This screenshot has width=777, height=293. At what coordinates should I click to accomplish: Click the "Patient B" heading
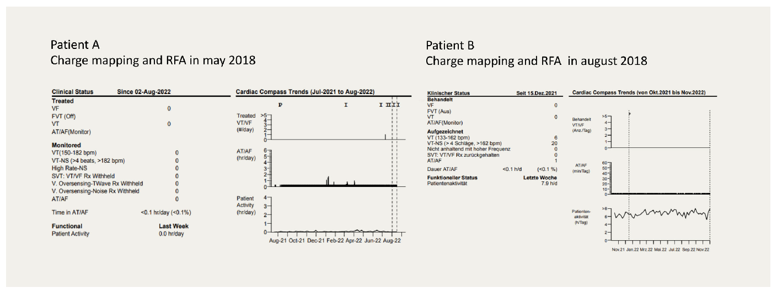(450, 45)
